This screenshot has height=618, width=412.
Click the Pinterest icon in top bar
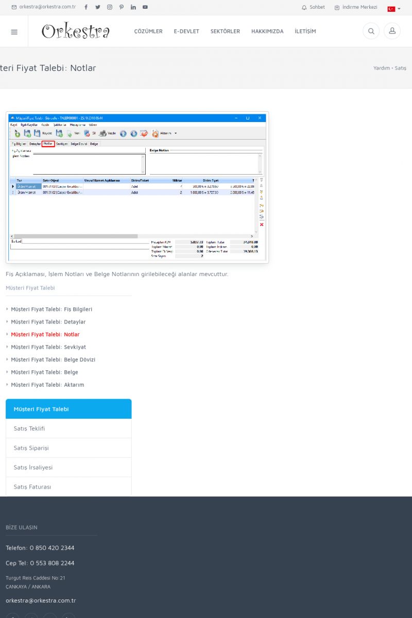click(x=122, y=7)
